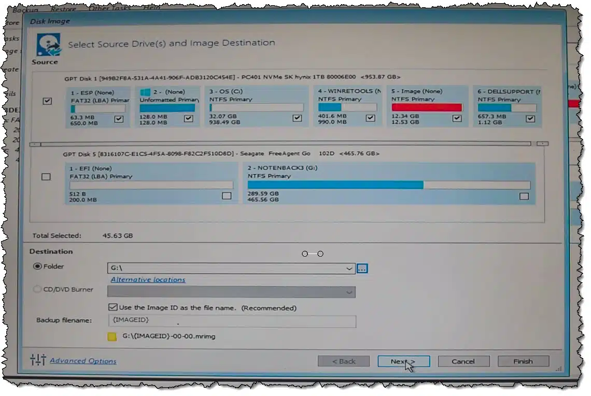Screen dimensions: 591x396
Task: Click the OS (C:) usage bar
Action: [x=256, y=107]
